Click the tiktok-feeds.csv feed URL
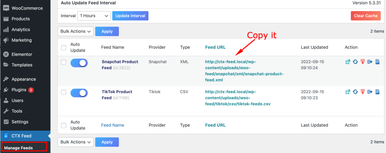Screen dimensions: 386x153 238,98
